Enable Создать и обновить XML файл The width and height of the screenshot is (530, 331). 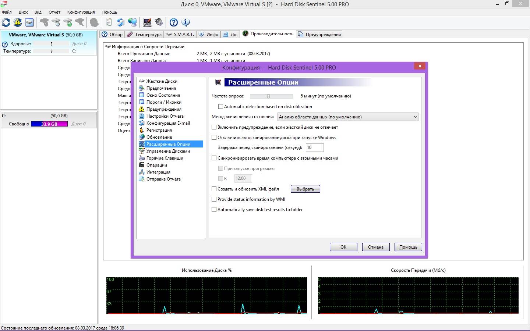click(214, 189)
